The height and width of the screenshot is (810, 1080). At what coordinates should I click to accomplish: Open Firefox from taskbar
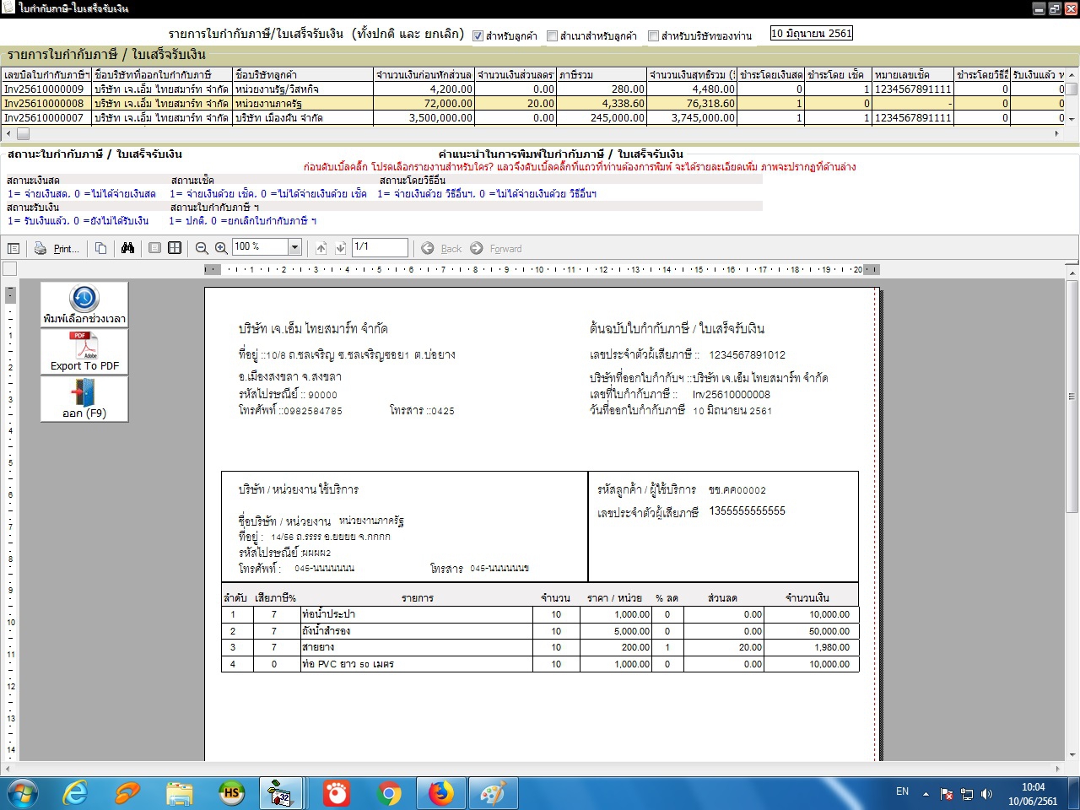point(440,793)
